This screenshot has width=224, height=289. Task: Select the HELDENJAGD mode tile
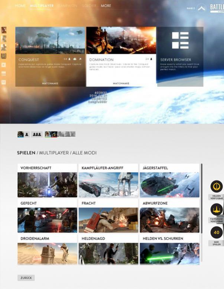108,250
